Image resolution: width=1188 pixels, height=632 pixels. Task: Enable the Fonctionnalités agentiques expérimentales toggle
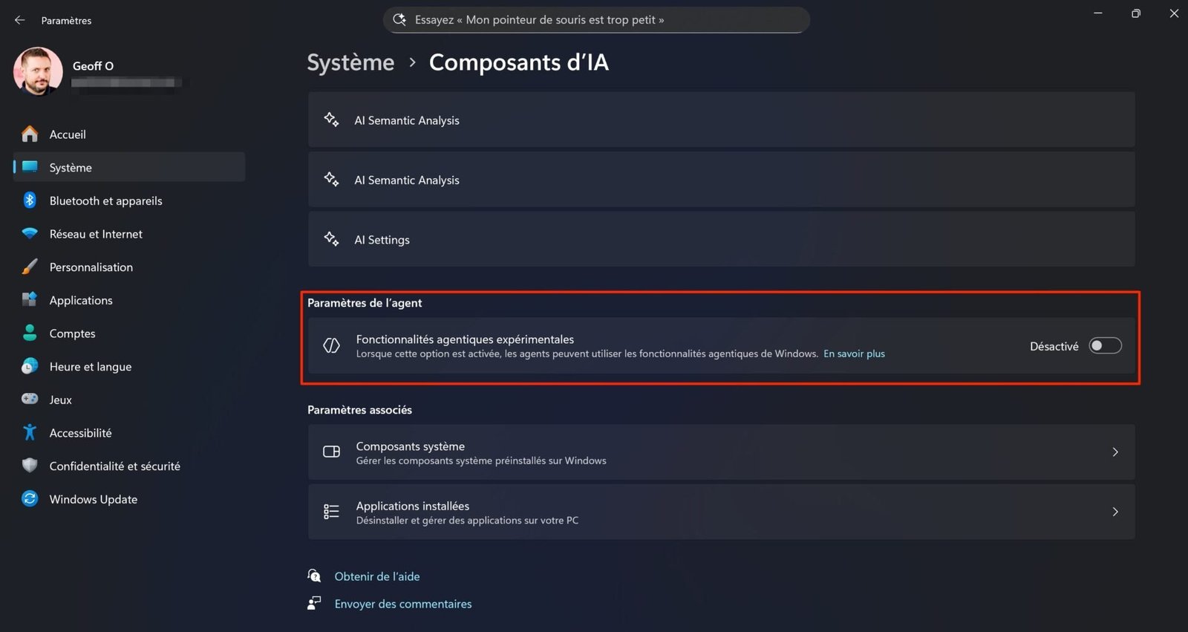[x=1105, y=346]
